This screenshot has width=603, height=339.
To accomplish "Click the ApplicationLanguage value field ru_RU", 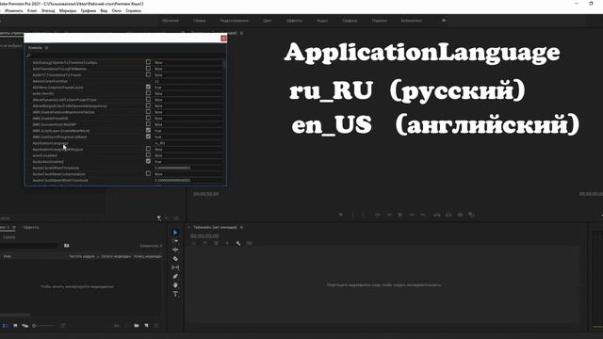I will click(x=187, y=143).
